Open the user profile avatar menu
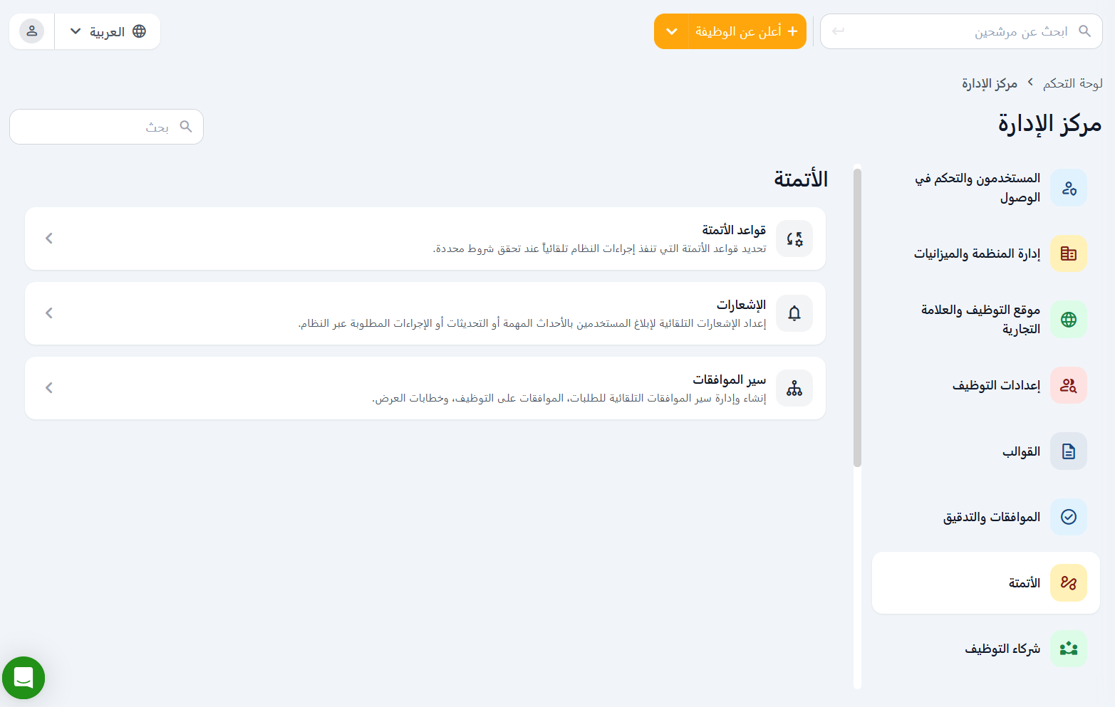 (31, 31)
